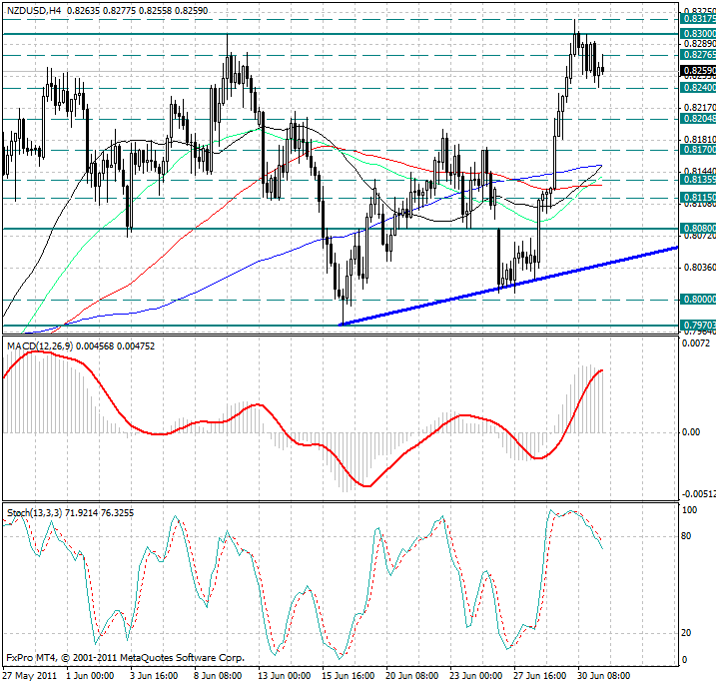The width and height of the screenshot is (716, 683).
Task: Click the FxPro MT4 copyright text
Action: [x=125, y=658]
